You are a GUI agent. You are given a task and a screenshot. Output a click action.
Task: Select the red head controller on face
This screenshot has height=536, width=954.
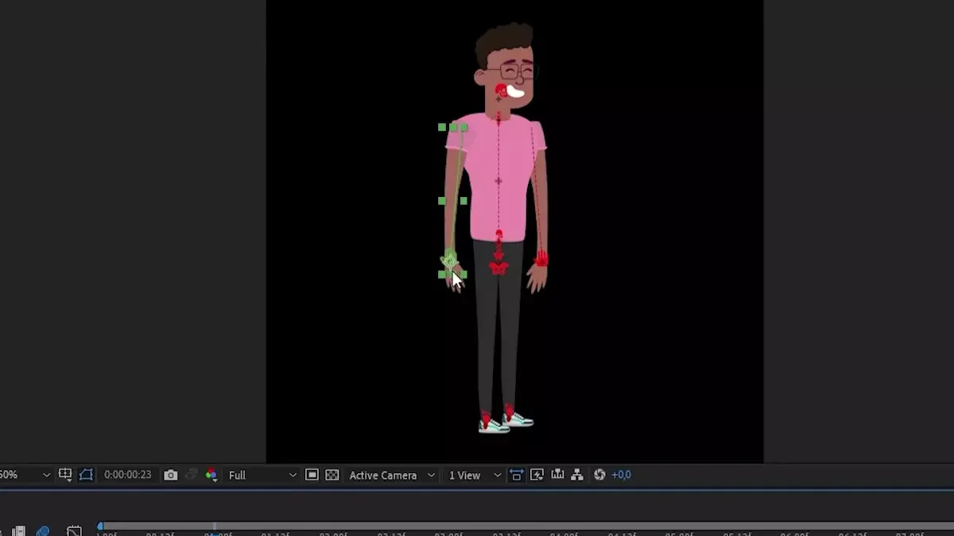[x=501, y=91]
